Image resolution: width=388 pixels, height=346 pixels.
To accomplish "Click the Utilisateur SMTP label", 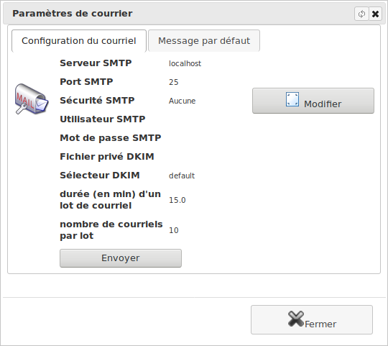I will [103, 119].
